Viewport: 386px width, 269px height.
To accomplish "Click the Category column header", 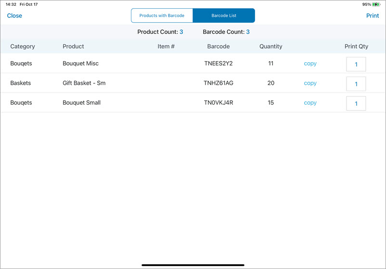I will tap(23, 46).
